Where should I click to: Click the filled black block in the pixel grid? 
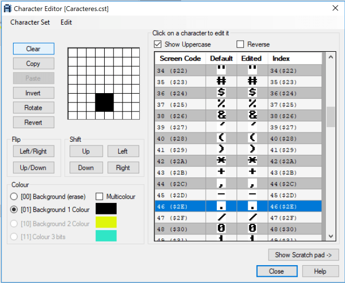click(x=104, y=102)
